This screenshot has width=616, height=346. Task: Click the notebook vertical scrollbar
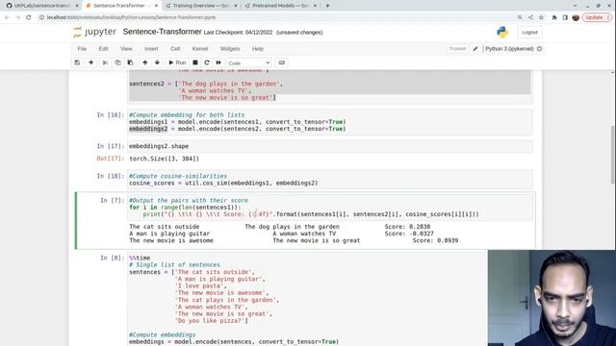[x=612, y=155]
